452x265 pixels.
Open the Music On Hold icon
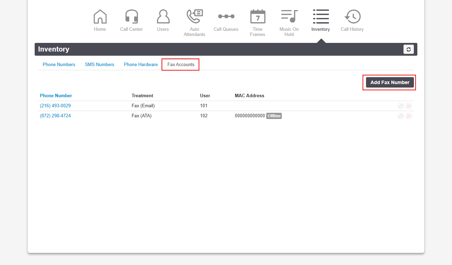(289, 17)
